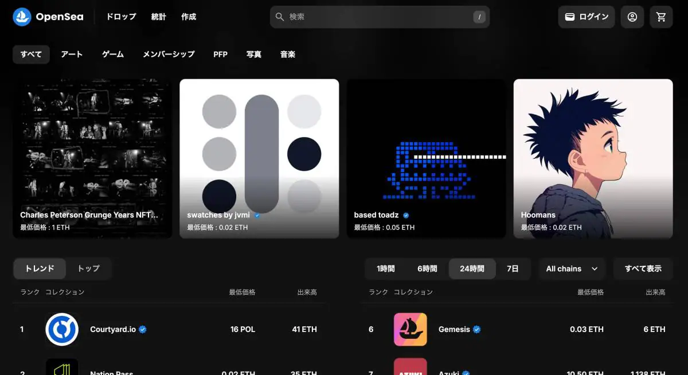Click the Gemesis collection logo

410,330
